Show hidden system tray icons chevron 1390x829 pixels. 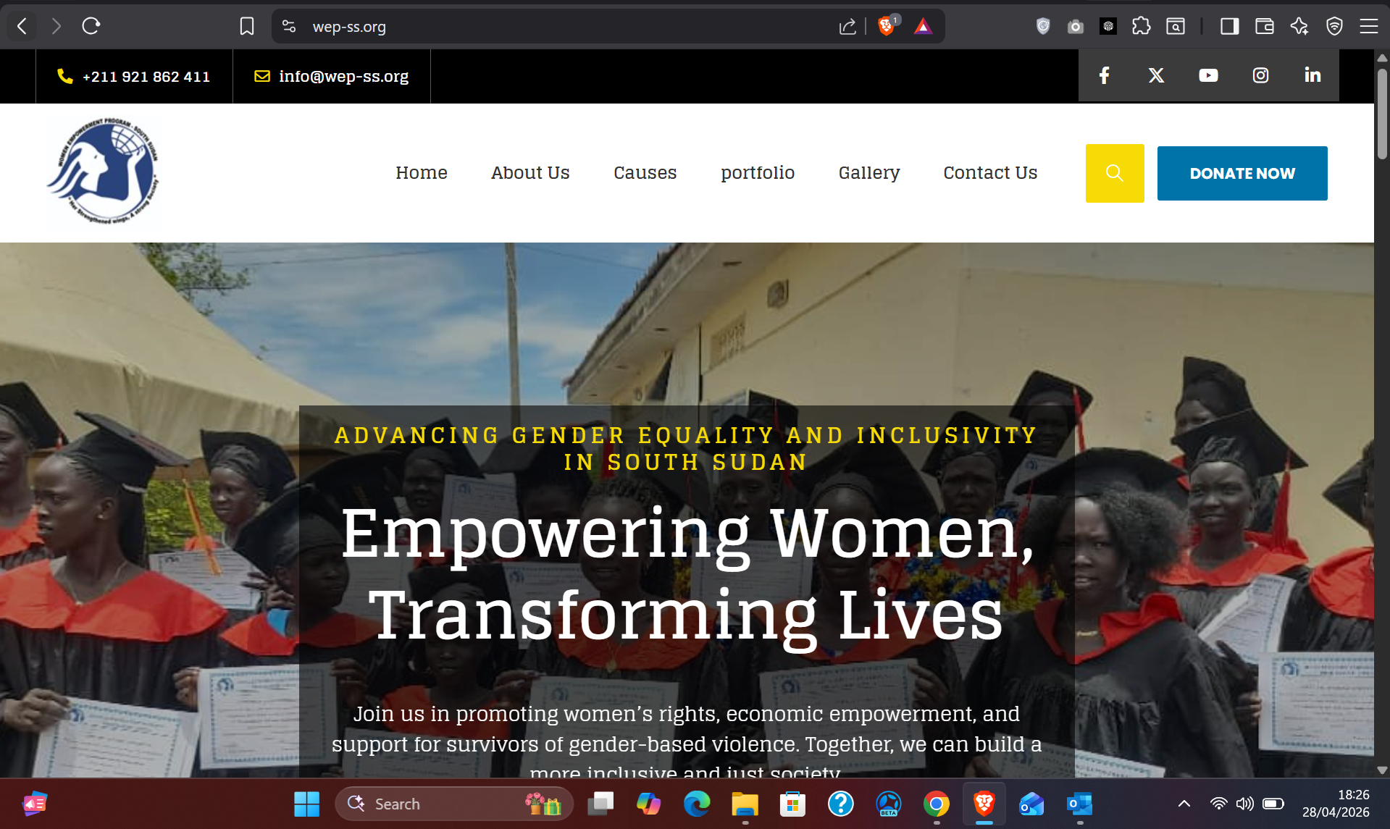[1184, 804]
